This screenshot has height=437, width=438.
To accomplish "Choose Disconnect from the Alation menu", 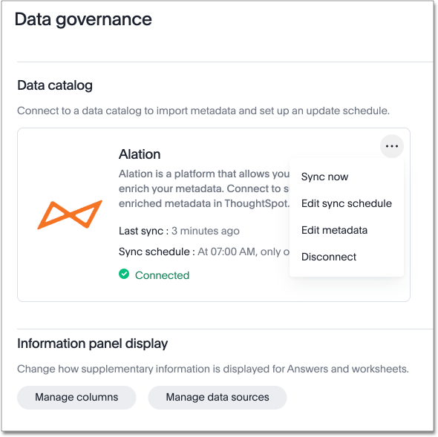I will point(328,257).
